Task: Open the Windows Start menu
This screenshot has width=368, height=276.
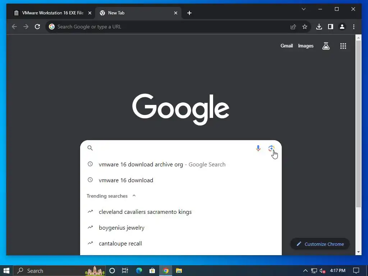Action: pos(6,271)
